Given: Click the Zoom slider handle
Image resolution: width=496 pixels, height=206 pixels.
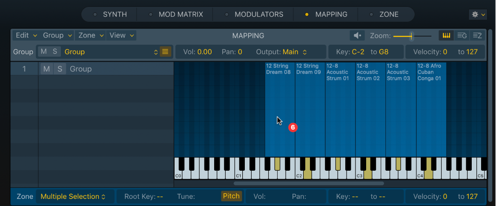Looking at the screenshot, I should 411,36.
